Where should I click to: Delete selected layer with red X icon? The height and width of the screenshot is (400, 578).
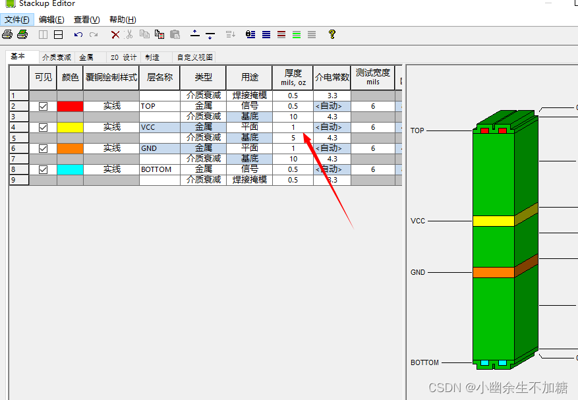(115, 35)
